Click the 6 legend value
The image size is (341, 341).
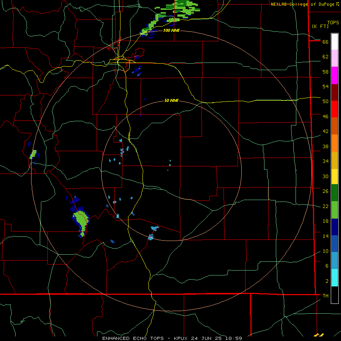pyautogui.click(x=327, y=266)
